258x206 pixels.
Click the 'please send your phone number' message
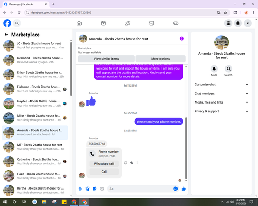158,122
